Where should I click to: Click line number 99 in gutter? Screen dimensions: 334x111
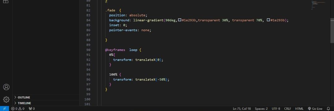pyautogui.click(x=88, y=94)
